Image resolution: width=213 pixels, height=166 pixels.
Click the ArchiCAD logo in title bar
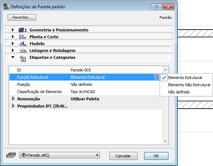6,6
